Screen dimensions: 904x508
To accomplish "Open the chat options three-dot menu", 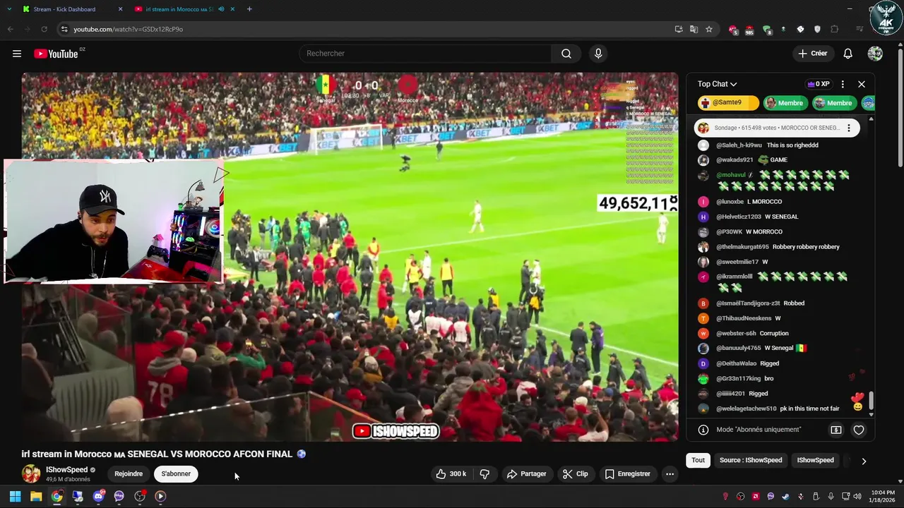I will tap(843, 84).
